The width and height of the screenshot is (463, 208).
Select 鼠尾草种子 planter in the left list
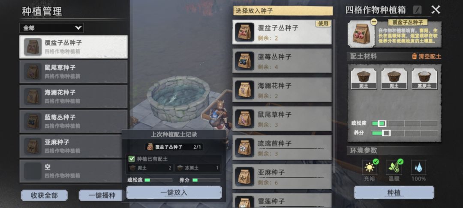pyautogui.click(x=74, y=71)
